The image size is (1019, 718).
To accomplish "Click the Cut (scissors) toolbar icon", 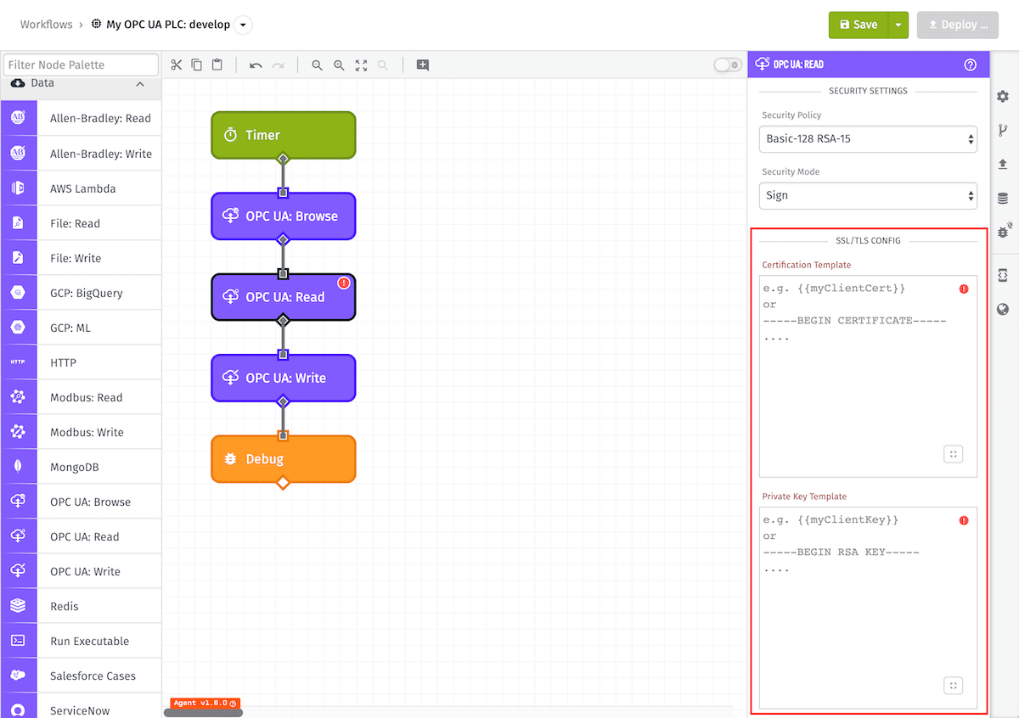I will click(176, 65).
